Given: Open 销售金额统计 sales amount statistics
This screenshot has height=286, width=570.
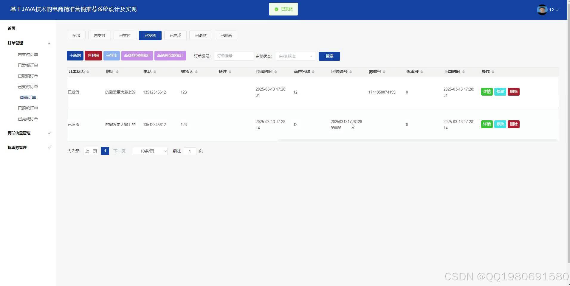Looking at the screenshot, I should [170, 55].
